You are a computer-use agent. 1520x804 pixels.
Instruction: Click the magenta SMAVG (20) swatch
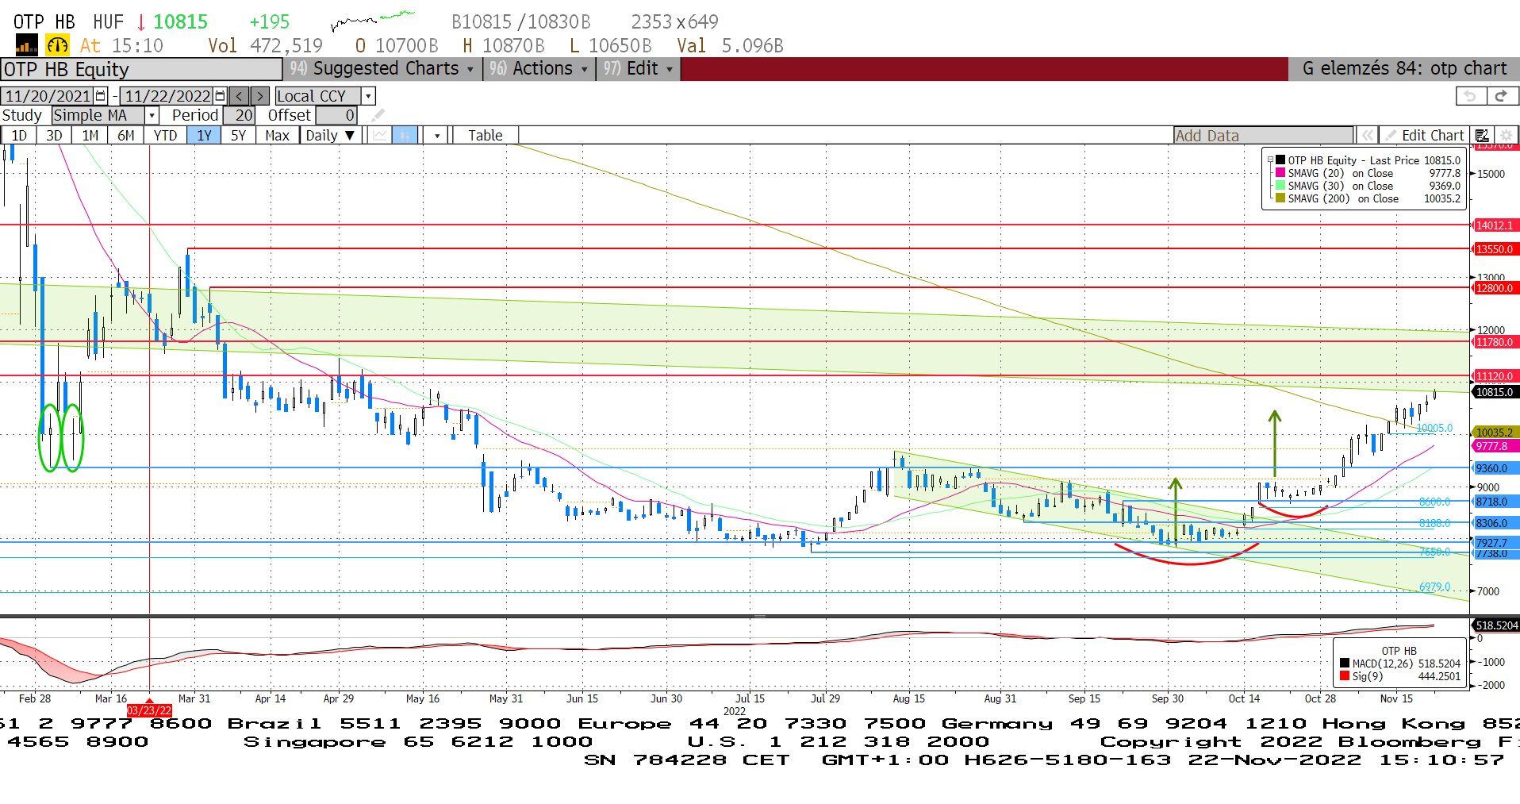(1280, 173)
